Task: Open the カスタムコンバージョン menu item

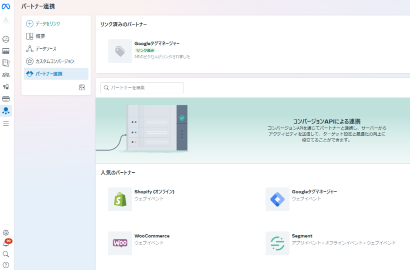Action: point(55,62)
